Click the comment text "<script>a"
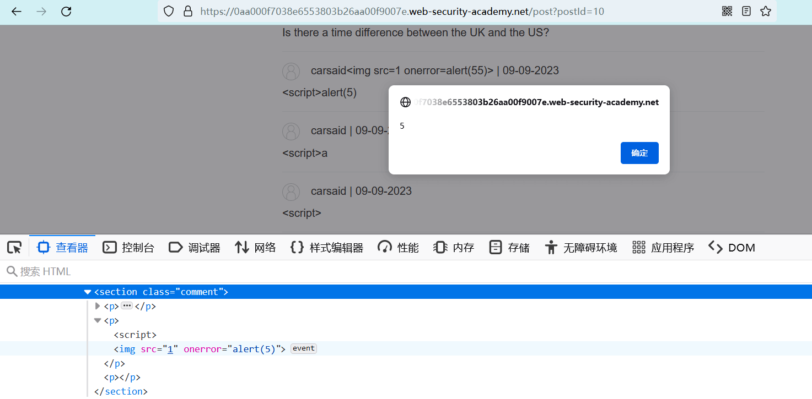 tap(305, 153)
